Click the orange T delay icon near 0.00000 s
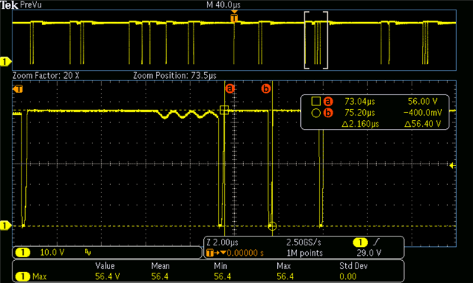 tap(210, 253)
